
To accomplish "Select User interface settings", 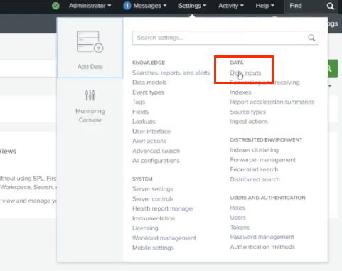I will point(151,132).
